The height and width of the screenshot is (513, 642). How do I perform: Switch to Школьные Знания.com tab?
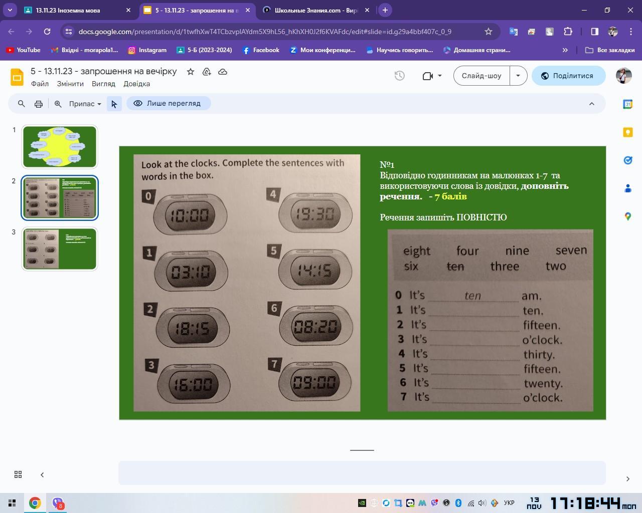point(316,10)
